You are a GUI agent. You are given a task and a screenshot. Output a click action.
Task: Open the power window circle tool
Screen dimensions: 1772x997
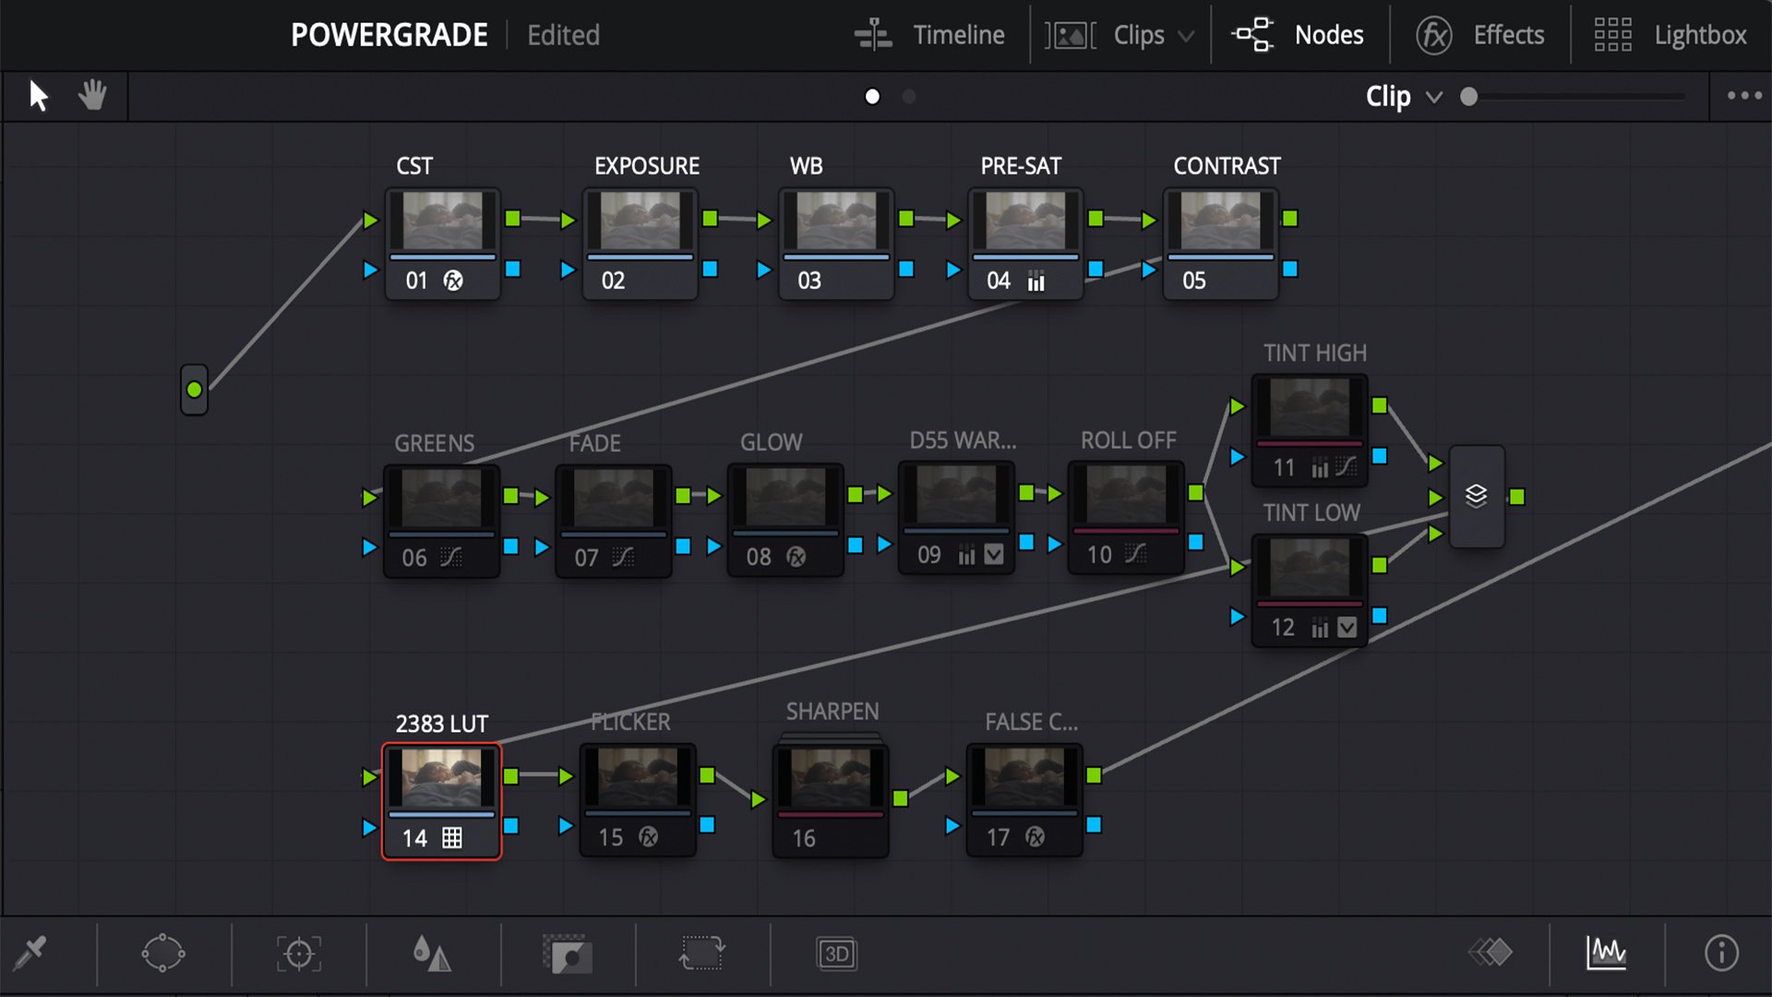163,954
